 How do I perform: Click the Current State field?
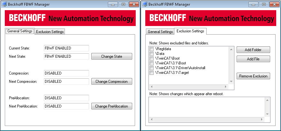(x=66, y=48)
